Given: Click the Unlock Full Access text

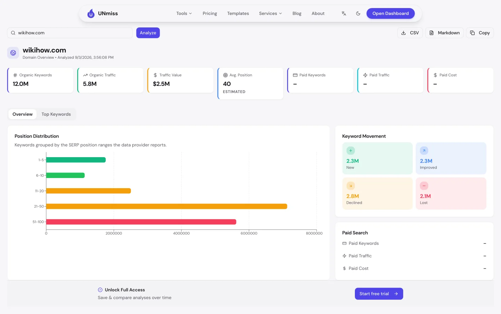Looking at the screenshot, I should pyautogui.click(x=125, y=290).
